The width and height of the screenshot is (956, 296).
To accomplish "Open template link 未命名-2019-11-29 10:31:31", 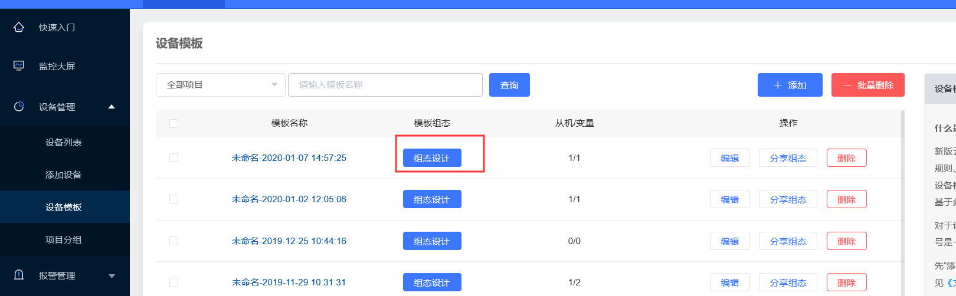I will 289,282.
